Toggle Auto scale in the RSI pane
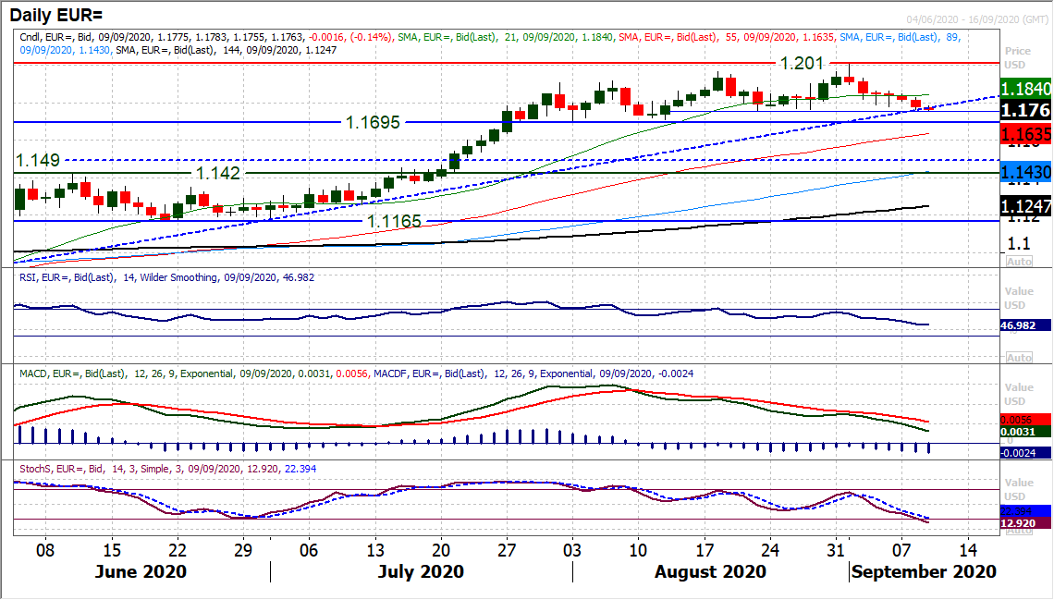This screenshot has height=600, width=1054. point(1018,357)
